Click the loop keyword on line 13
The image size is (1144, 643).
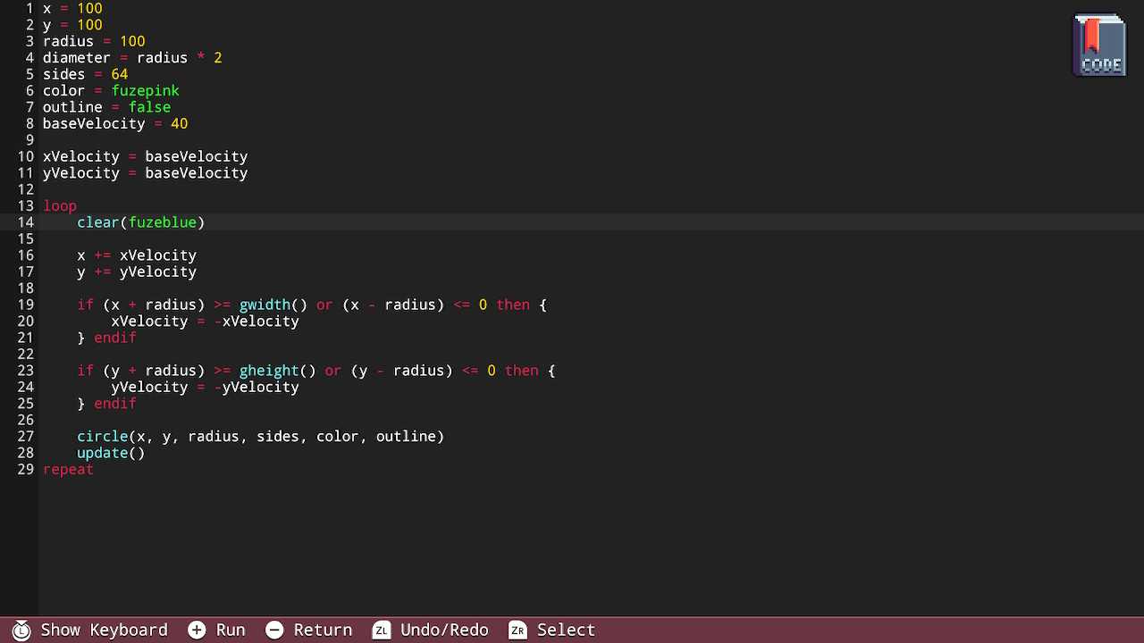(60, 206)
